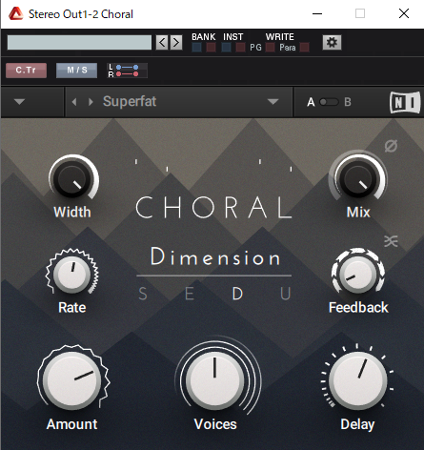Open the gear settings icon
The height and width of the screenshot is (450, 424).
pyautogui.click(x=332, y=42)
